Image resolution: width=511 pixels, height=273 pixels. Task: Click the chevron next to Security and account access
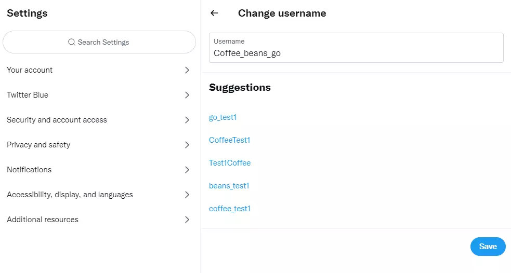pos(187,120)
